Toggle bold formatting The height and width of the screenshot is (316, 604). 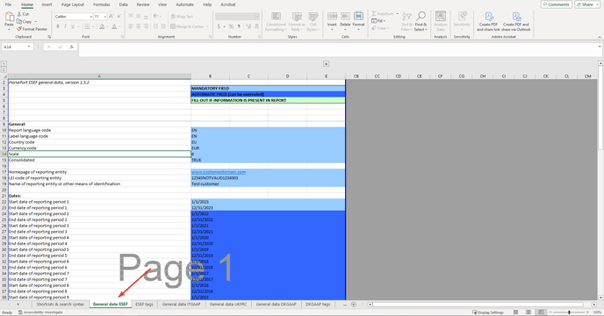pyautogui.click(x=58, y=26)
